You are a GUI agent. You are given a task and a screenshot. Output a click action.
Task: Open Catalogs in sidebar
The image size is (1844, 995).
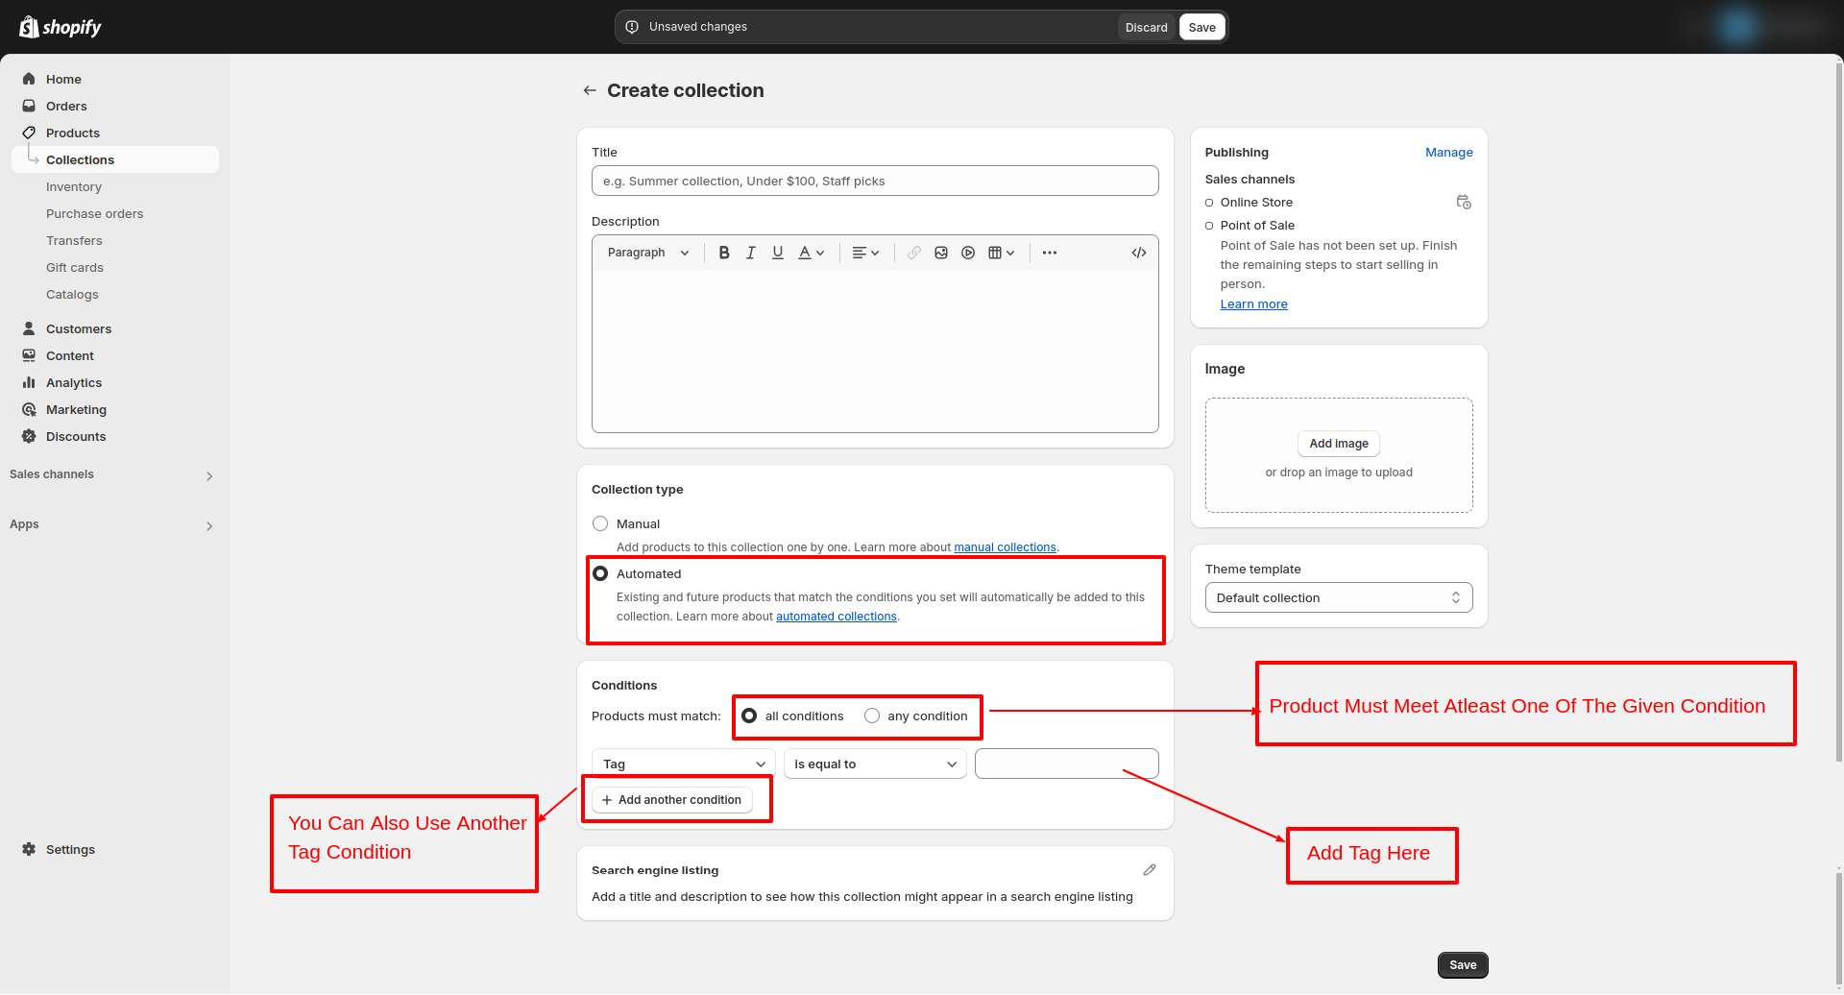click(72, 294)
